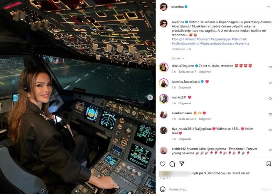Image resolution: width=275 pixels, height=194 pixels.
Task: Like elvirh442's comment
Action: click(x=270, y=150)
